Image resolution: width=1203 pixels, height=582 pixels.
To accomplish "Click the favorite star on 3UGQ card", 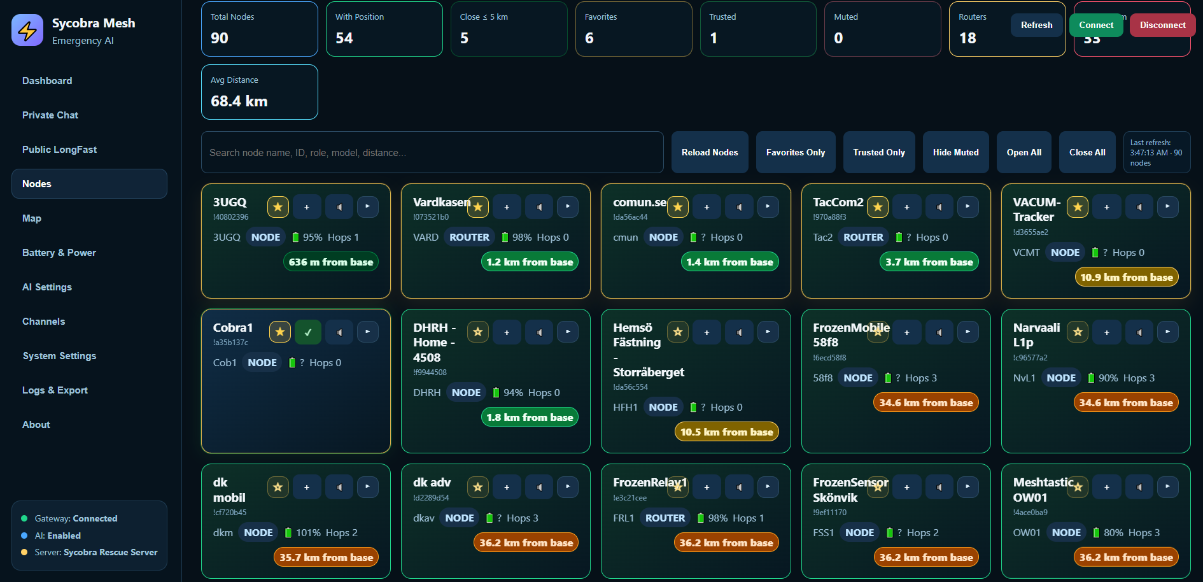I will [278, 207].
